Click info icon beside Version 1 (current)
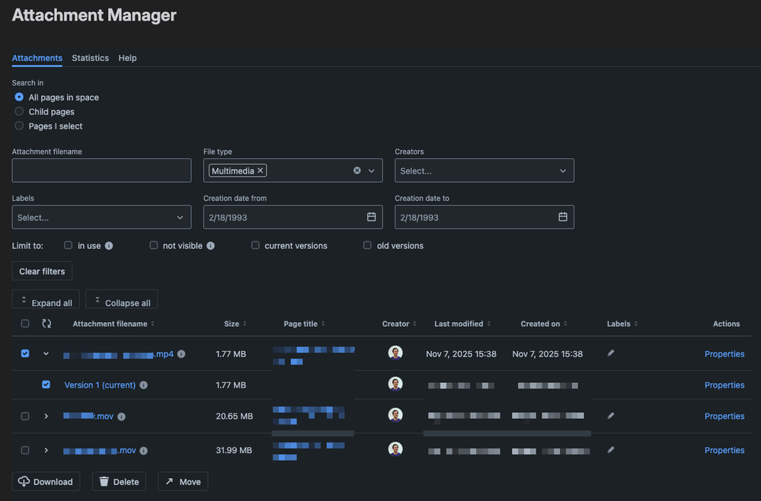Image resolution: width=761 pixels, height=501 pixels. click(144, 385)
